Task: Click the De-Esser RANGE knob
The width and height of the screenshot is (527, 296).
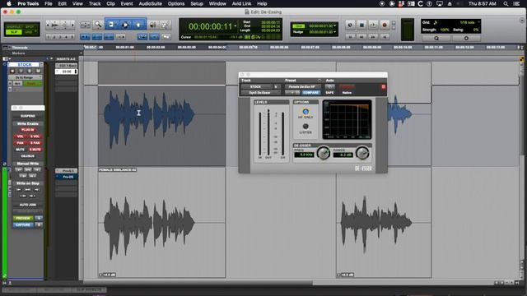Action: coord(362,153)
